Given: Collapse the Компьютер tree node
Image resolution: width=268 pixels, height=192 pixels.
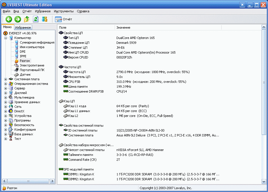Looking at the screenshot, I should pyautogui.click(x=6, y=38).
